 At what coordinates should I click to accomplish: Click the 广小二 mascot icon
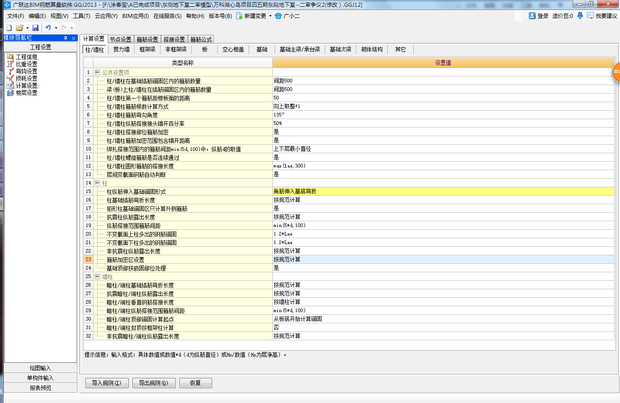[x=278, y=16]
